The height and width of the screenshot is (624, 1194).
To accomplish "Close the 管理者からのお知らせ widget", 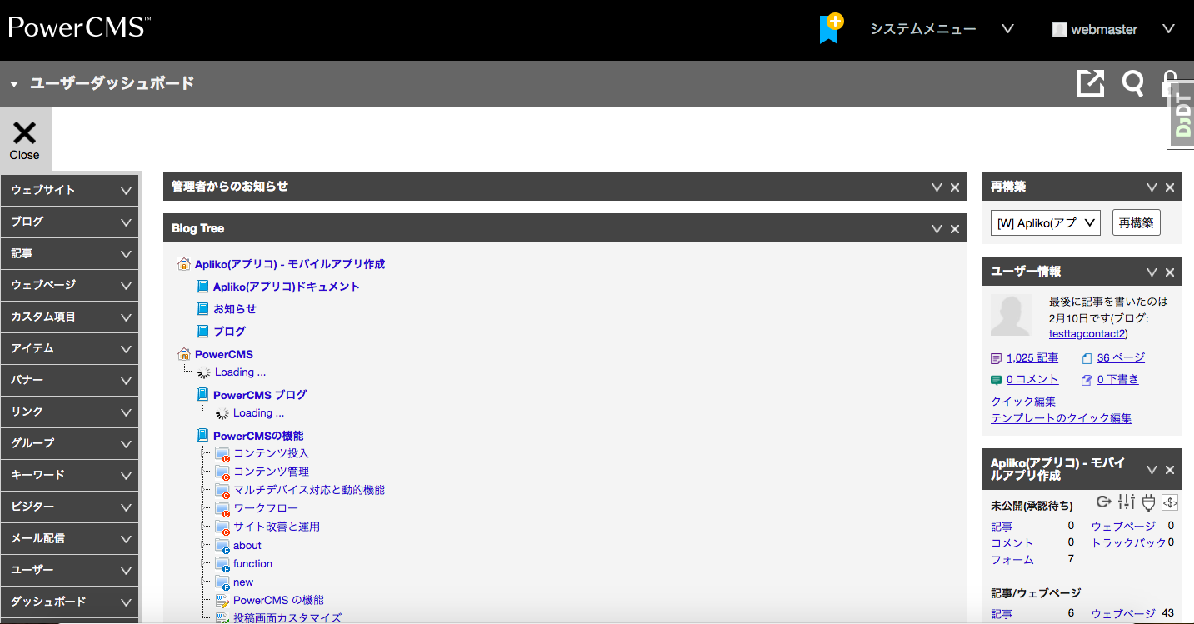I will (x=955, y=187).
